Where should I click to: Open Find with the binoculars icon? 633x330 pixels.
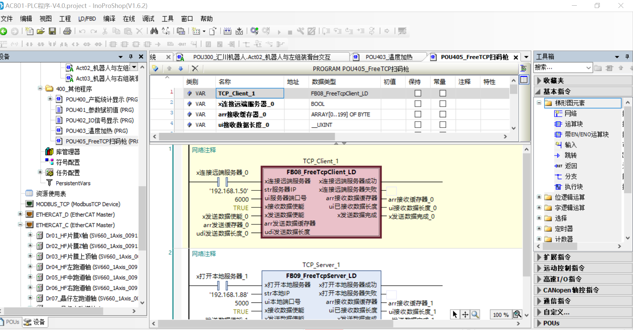pos(154,31)
